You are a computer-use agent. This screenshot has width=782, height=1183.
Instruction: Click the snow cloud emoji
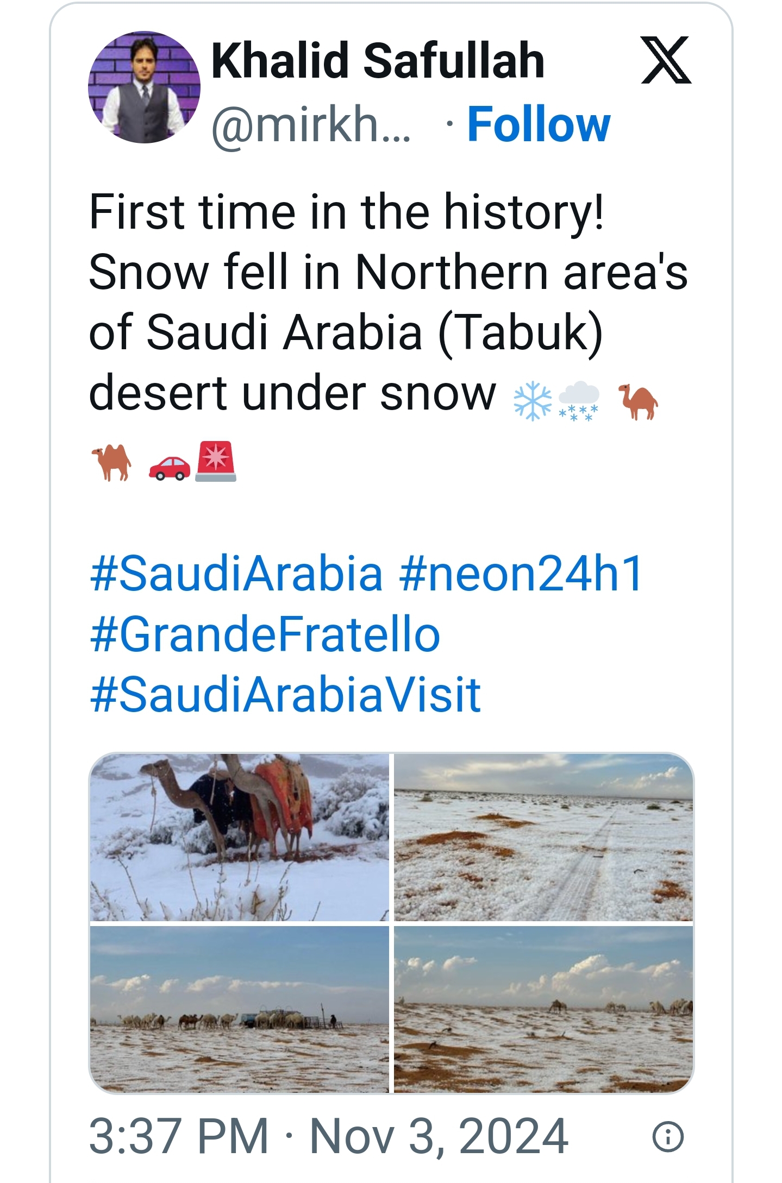(579, 401)
